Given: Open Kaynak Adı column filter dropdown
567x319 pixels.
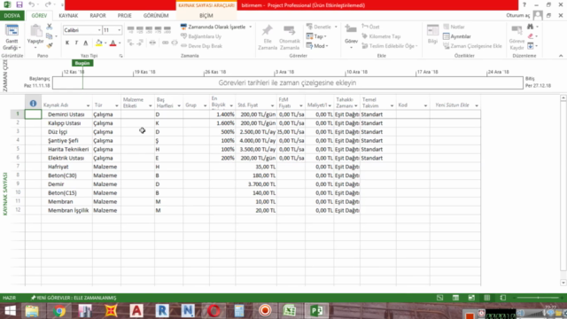Looking at the screenshot, I should point(88,105).
